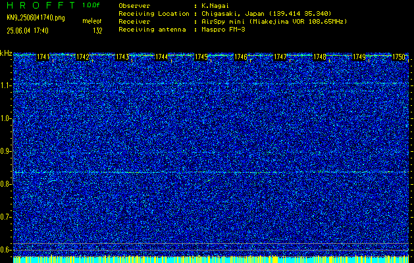Click the HROFFT title text
This screenshot has height=263, width=414.
point(41,5)
